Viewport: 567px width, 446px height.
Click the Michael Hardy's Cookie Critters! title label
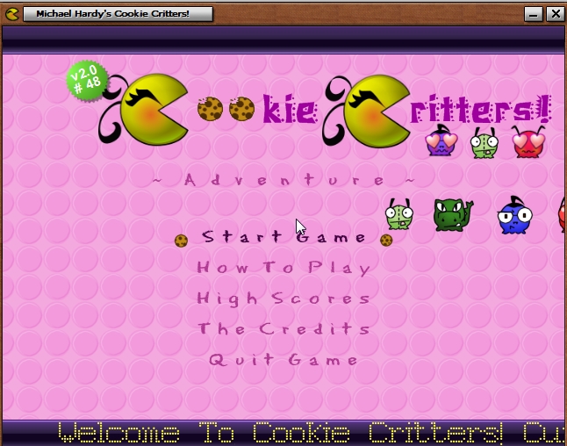[x=118, y=14]
